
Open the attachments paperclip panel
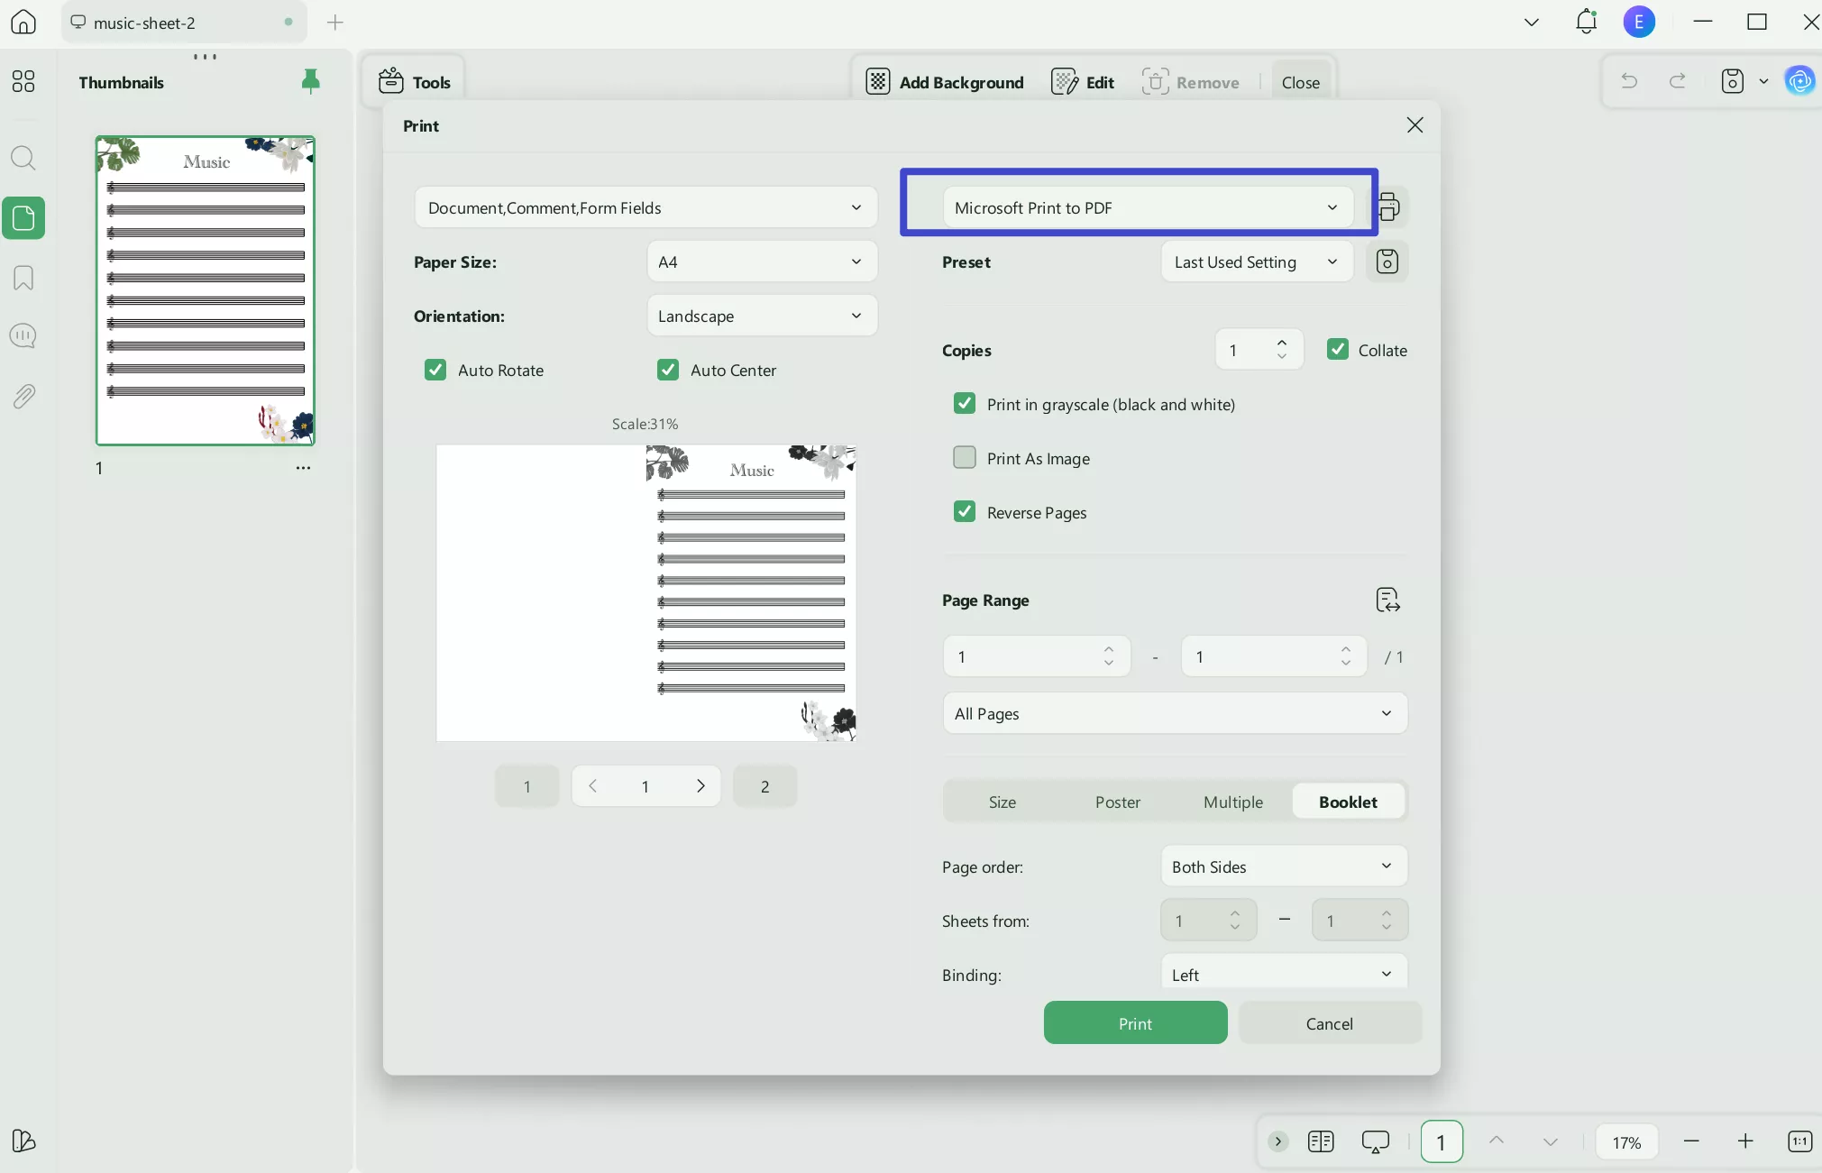(23, 397)
